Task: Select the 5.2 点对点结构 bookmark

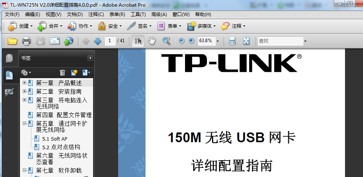Action: tap(61, 147)
